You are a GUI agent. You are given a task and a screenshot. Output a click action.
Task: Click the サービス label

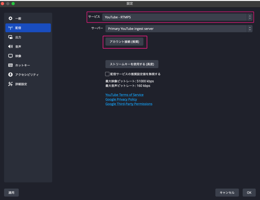(94, 17)
